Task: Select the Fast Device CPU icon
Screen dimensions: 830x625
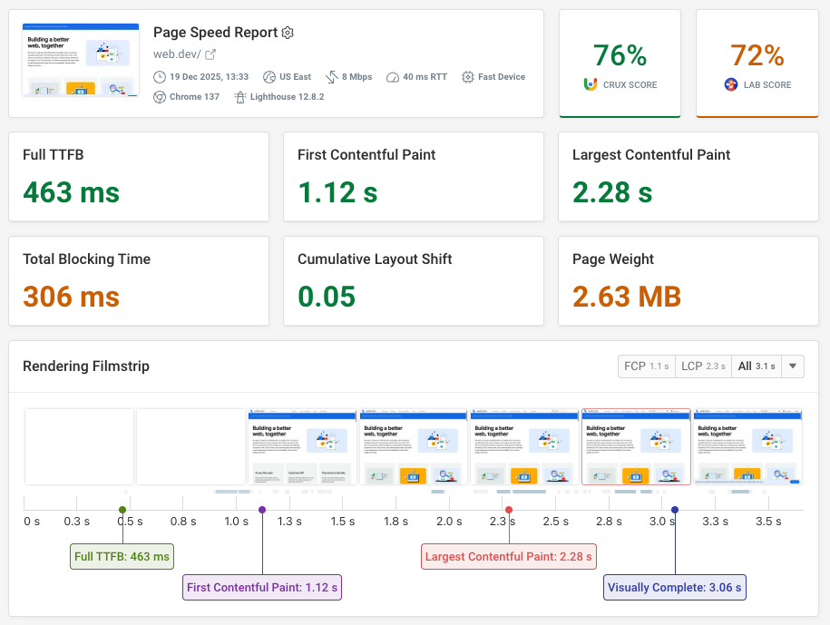Action: point(468,76)
